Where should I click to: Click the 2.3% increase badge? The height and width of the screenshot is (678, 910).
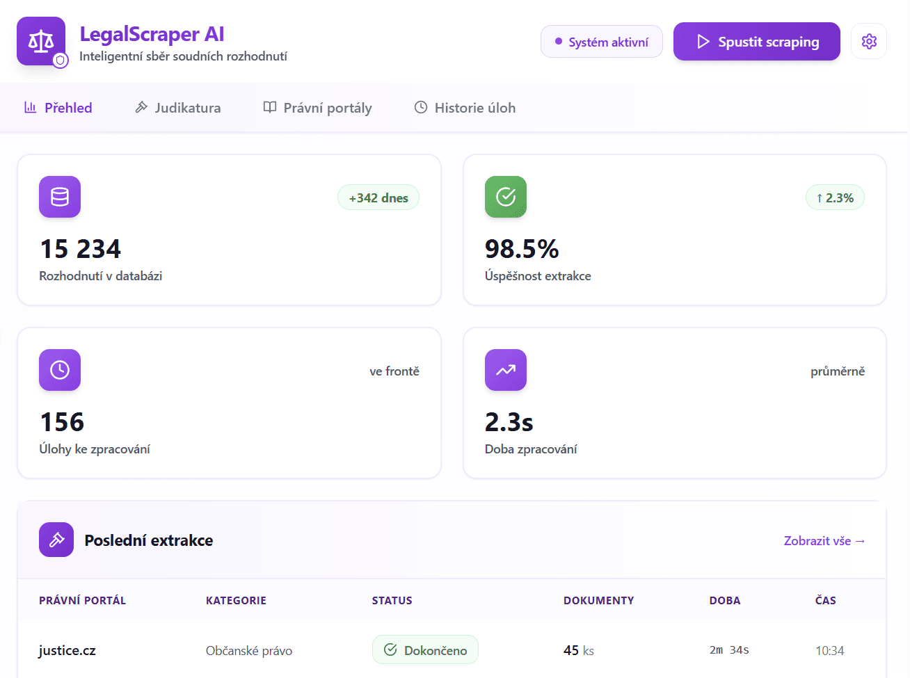(835, 198)
